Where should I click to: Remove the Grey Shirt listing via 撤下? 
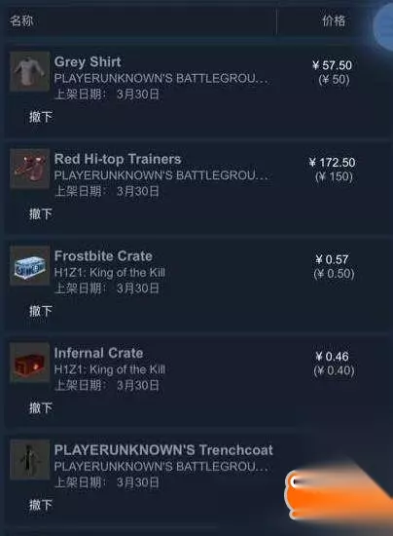pyautogui.click(x=41, y=117)
